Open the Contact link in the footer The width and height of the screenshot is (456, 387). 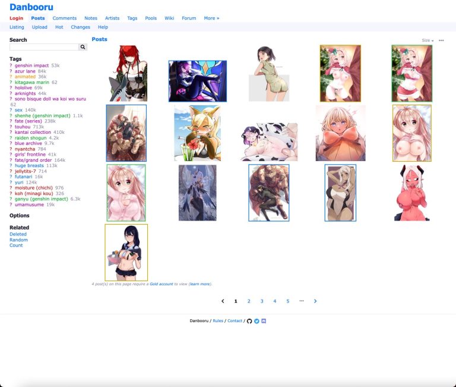point(235,320)
